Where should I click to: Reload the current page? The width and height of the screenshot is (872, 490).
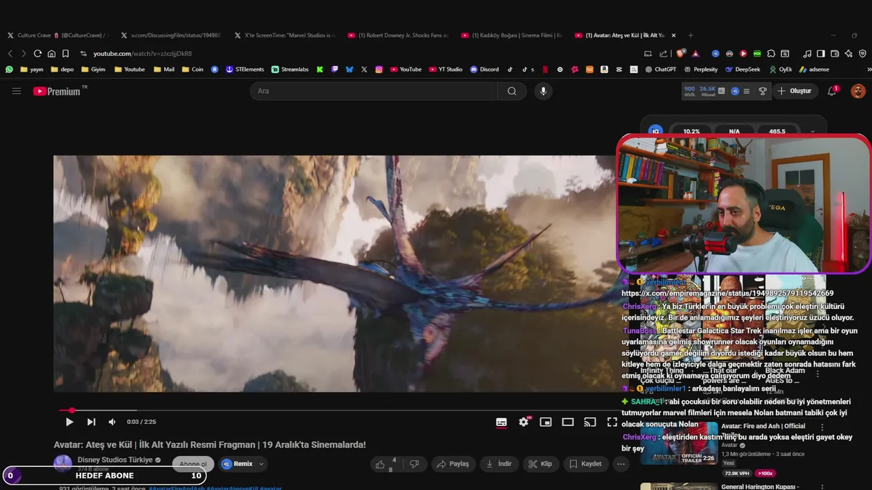(37, 53)
